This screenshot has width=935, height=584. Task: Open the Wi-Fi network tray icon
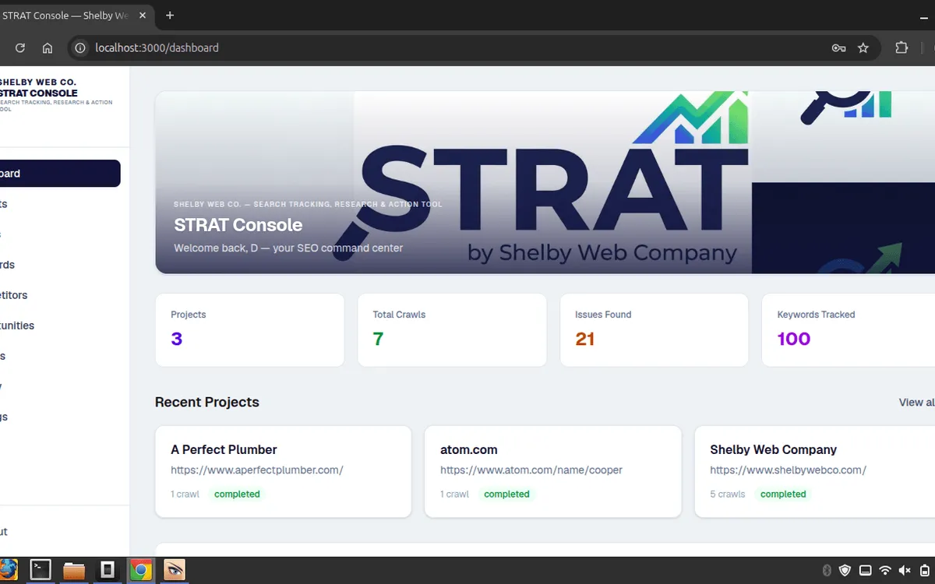[884, 571]
